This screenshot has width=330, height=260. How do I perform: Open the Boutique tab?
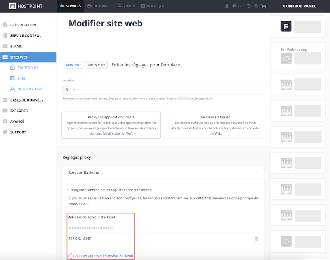pos(153,6)
